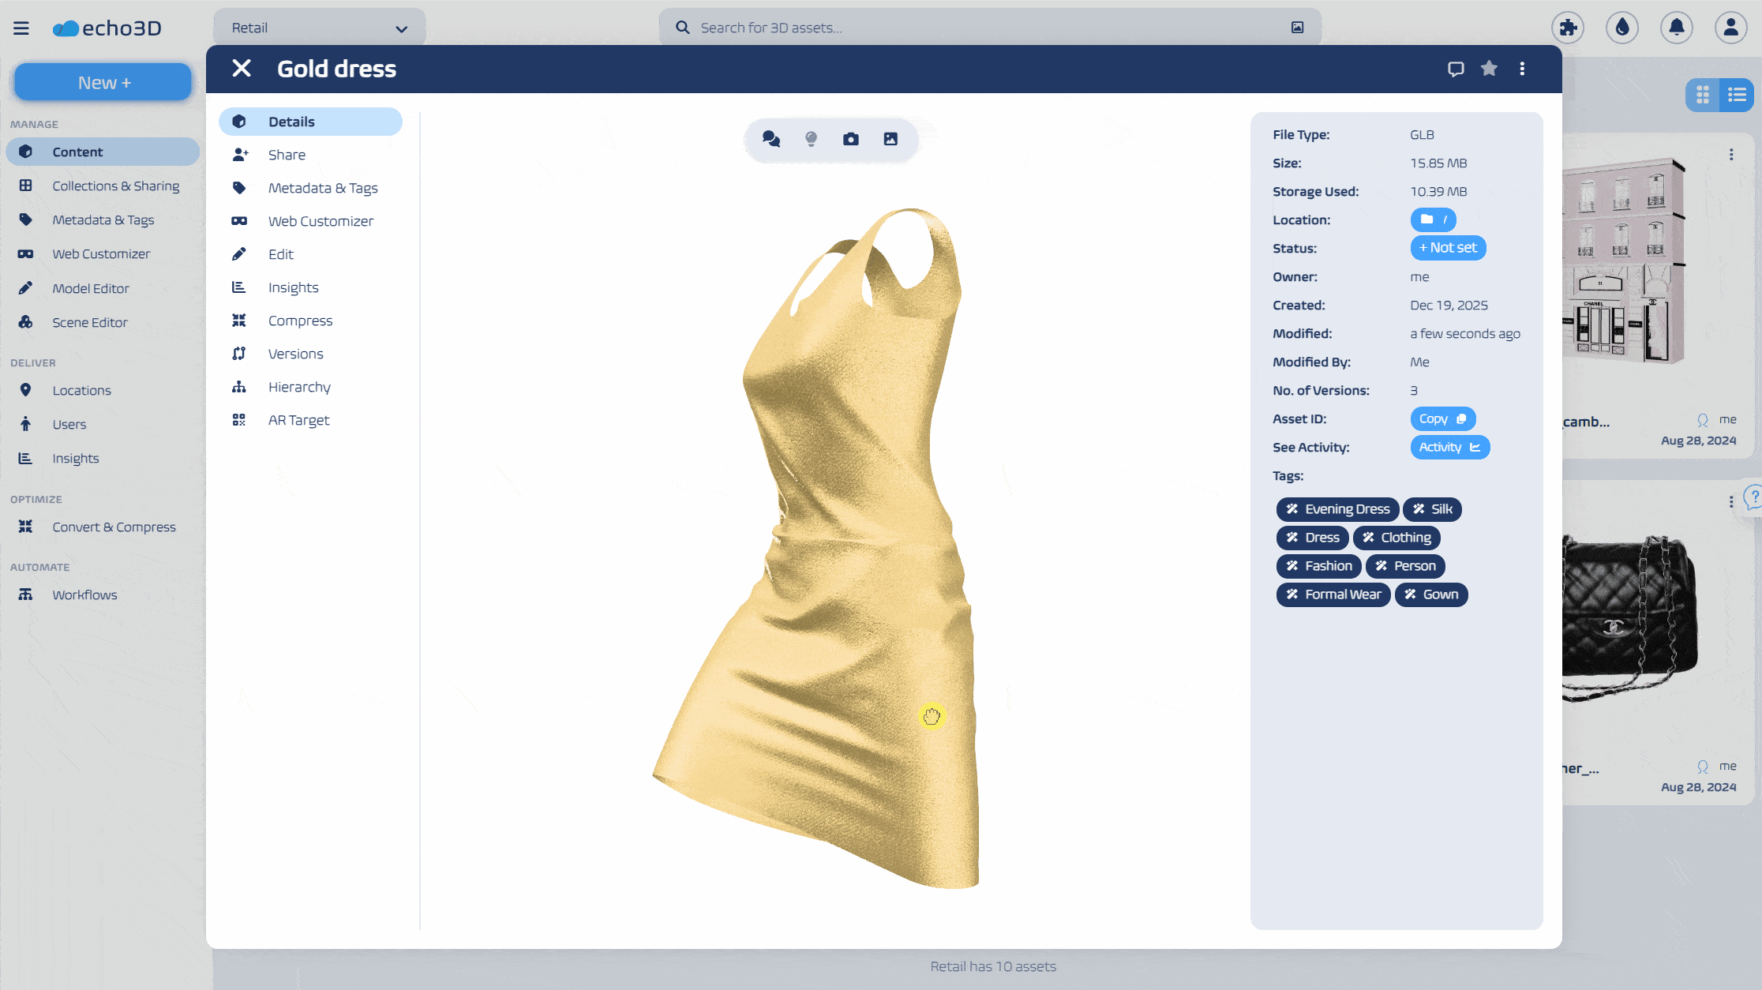The image size is (1762, 990).
Task: Click the image thumbnail icon in viewer toolbar
Action: pos(891,139)
